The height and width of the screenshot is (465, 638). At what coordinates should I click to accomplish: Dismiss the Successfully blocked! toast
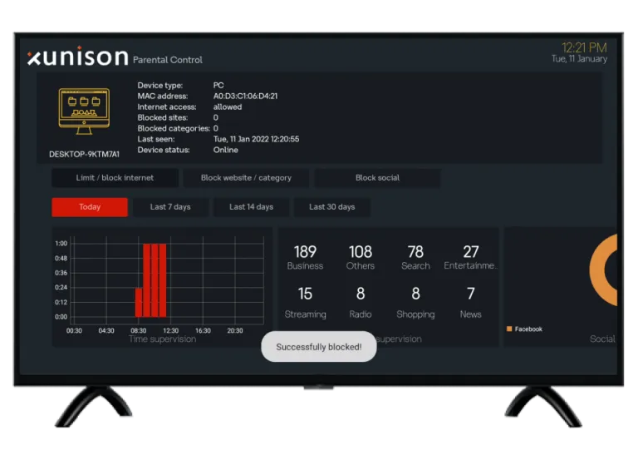[x=319, y=347]
